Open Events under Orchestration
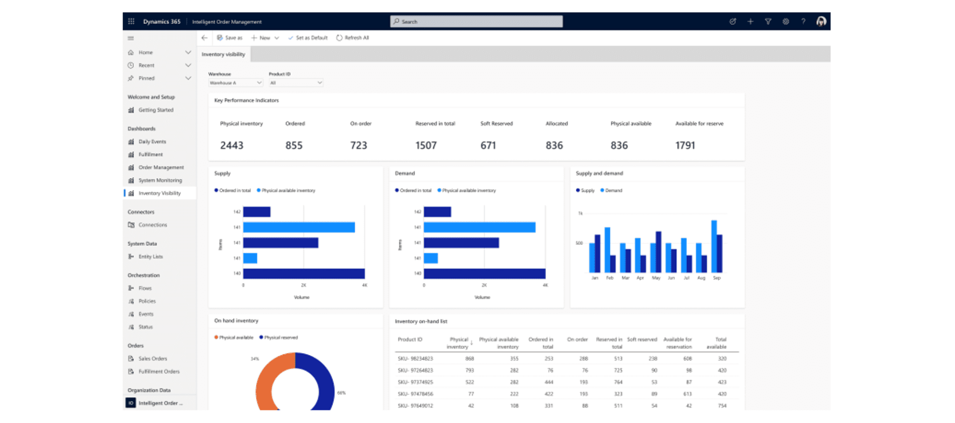 pos(145,314)
